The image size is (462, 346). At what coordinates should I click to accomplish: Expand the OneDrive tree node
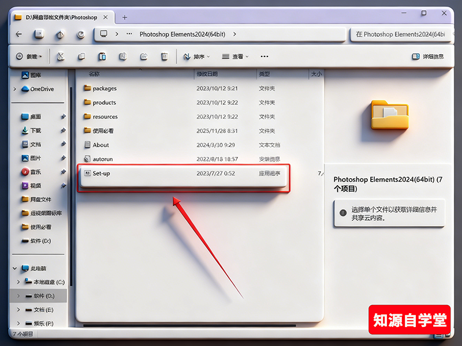tap(15, 89)
